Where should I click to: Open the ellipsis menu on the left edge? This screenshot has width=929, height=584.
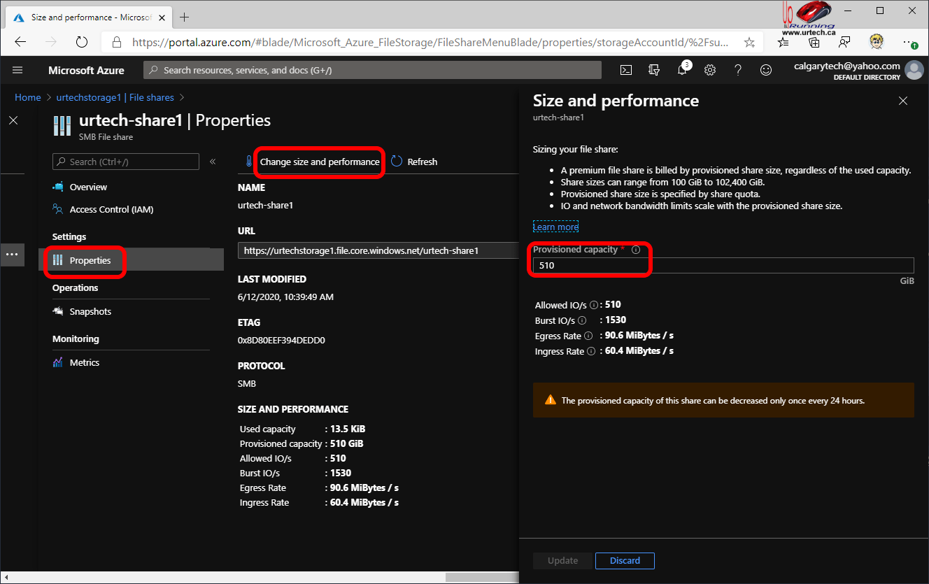12,255
